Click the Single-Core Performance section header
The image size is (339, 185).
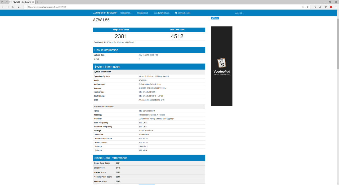pyautogui.click(x=149, y=158)
